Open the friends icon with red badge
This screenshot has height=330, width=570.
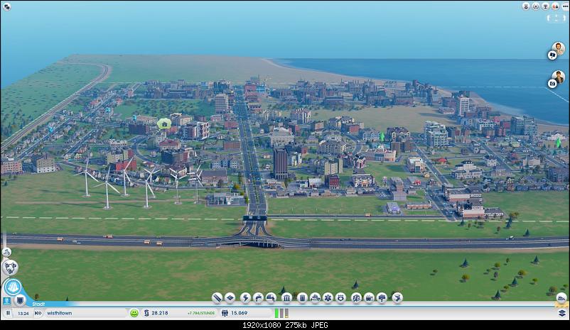point(556,6)
